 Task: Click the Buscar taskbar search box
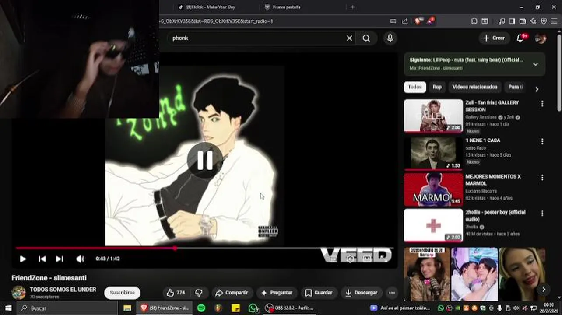tap(67, 308)
